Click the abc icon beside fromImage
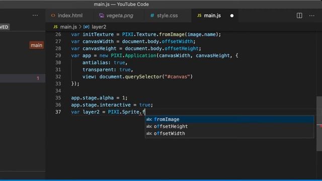Image resolution: width=322 pixels, height=181 pixels. point(149,119)
